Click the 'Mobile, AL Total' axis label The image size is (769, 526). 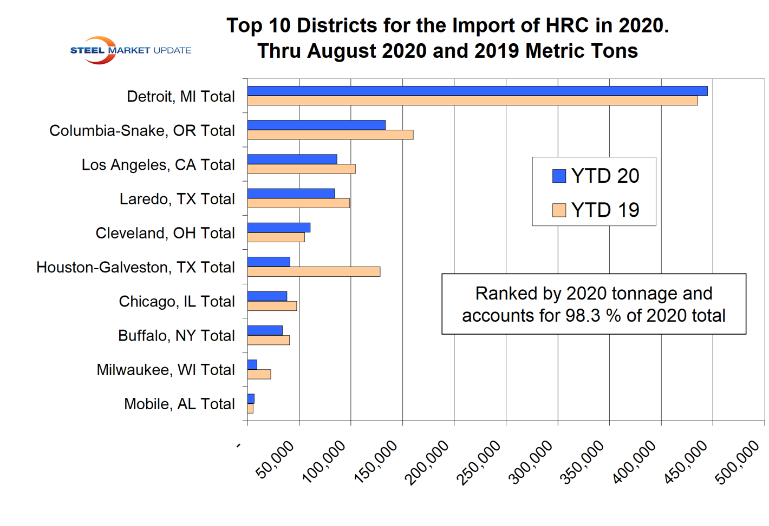(x=179, y=404)
